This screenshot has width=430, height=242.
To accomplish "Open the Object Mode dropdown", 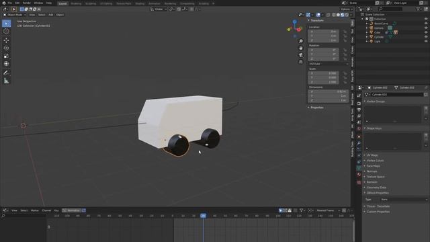I will (x=15, y=15).
